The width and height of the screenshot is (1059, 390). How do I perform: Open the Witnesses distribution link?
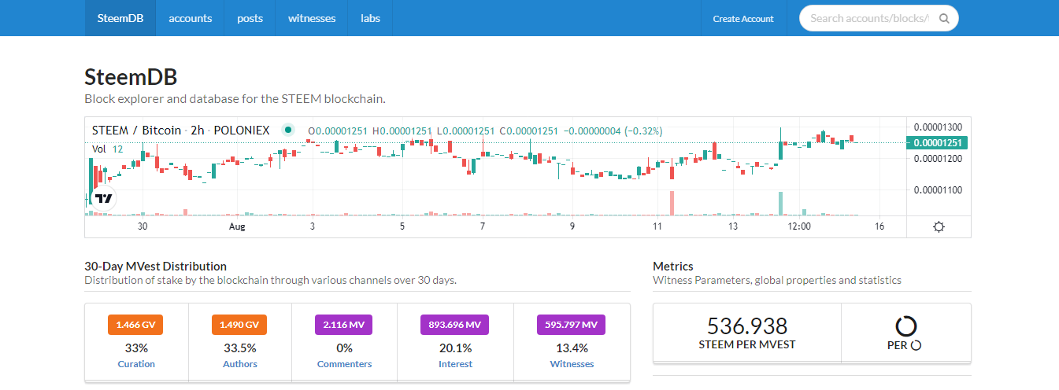click(572, 364)
